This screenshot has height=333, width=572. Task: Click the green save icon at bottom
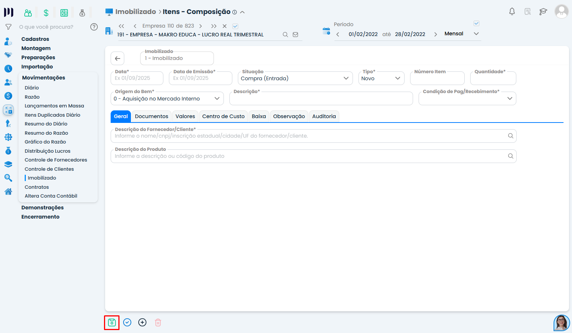(112, 323)
